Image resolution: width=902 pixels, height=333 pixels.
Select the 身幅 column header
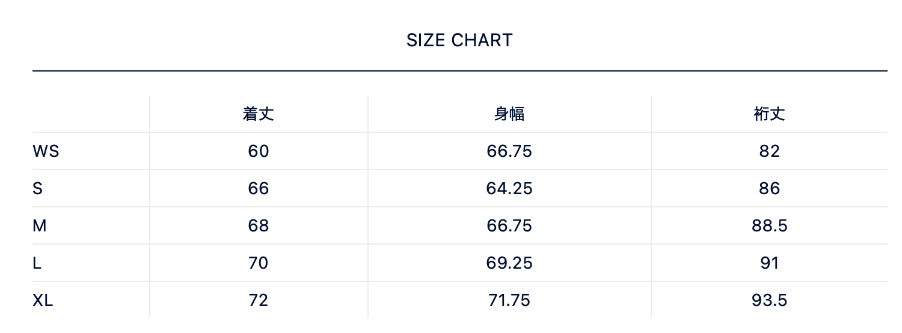click(x=509, y=114)
